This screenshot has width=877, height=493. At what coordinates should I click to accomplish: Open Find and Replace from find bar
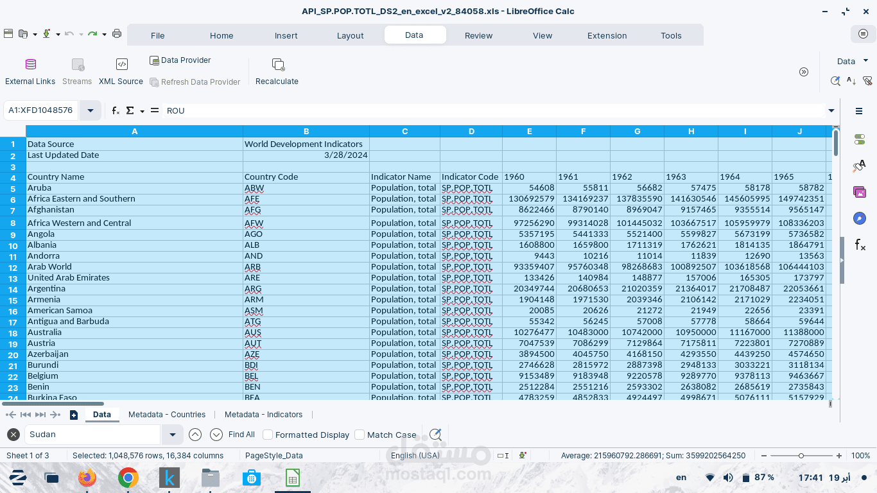click(435, 435)
